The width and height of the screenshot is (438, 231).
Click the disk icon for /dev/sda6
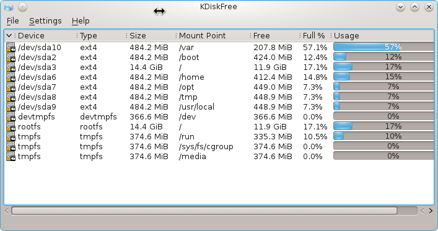(11, 77)
